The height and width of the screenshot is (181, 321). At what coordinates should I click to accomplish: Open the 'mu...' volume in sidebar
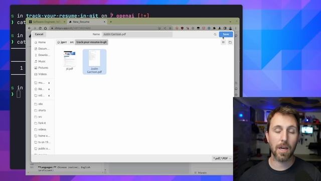(x=40, y=82)
